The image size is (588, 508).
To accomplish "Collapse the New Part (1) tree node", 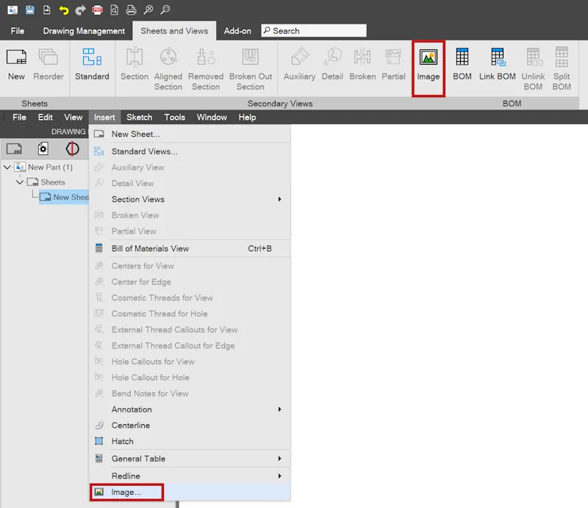I will [x=7, y=167].
